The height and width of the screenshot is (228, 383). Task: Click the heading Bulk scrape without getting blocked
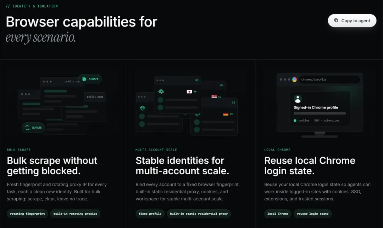pyautogui.click(x=52, y=166)
